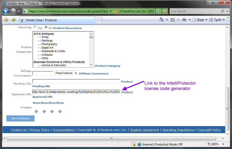Open the feeds dropdown arrow
Image resolution: width=232 pixels, height=149 pixels.
(x=178, y=20)
